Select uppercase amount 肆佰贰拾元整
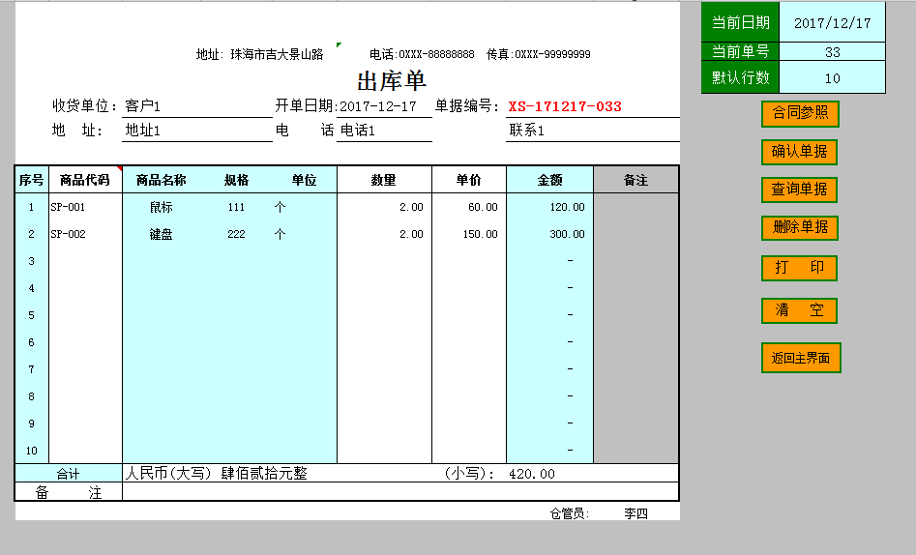The image size is (916, 555). point(264,473)
